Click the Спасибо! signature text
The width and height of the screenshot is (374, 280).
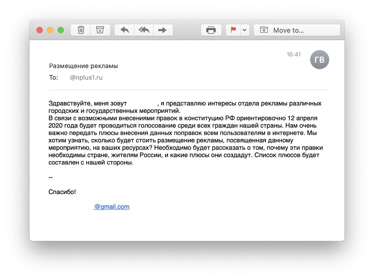pos(62,192)
